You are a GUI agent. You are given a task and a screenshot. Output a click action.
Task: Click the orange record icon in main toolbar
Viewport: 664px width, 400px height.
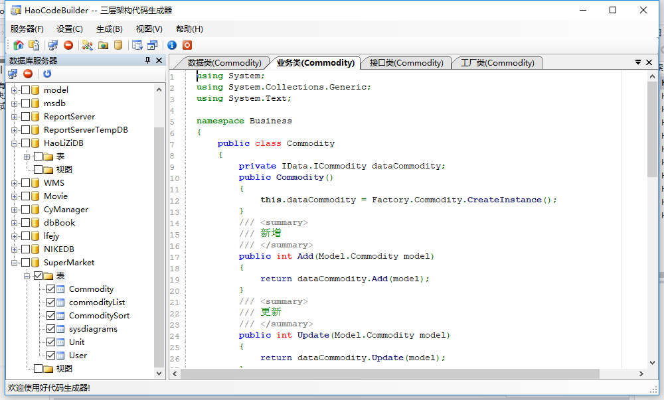[187, 45]
